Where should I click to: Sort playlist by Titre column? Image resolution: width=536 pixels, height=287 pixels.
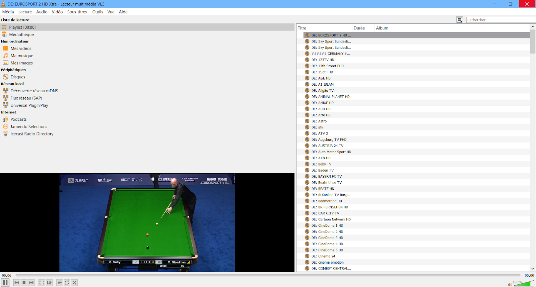[x=324, y=28]
